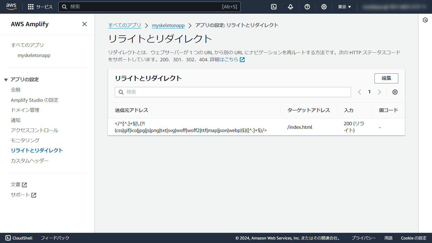
Task: Click the myskeletonapp breadcrumb link
Action: [168, 25]
